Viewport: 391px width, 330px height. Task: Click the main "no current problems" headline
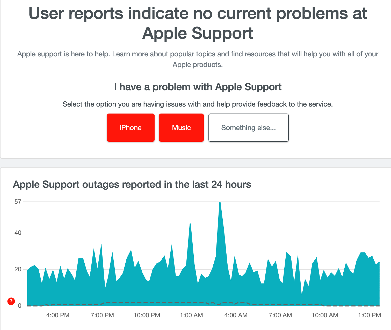coord(198,23)
